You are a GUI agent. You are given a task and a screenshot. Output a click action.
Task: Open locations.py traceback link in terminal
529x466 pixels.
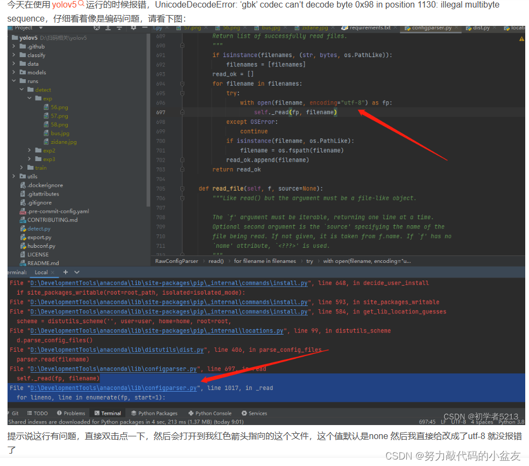click(157, 331)
